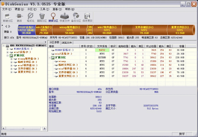Open the 查看(V) menu
The image size is (198, 137).
[x=57, y=9]
